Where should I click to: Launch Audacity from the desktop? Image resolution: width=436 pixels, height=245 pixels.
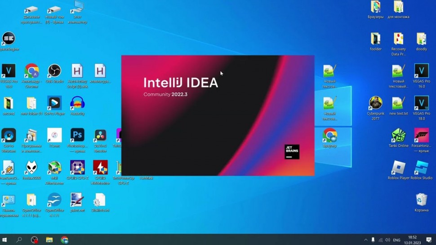tap(77, 103)
